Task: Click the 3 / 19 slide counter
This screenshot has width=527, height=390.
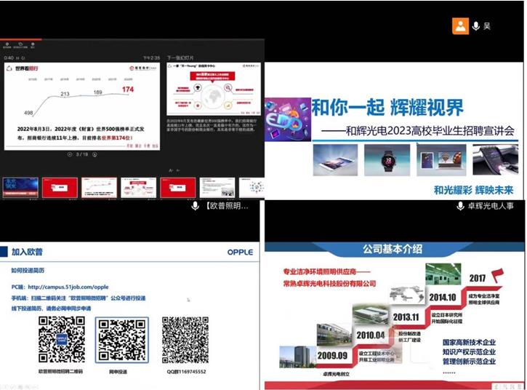Action: point(83,154)
